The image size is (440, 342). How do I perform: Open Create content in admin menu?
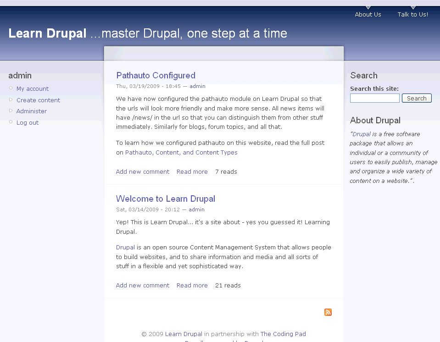point(38,100)
